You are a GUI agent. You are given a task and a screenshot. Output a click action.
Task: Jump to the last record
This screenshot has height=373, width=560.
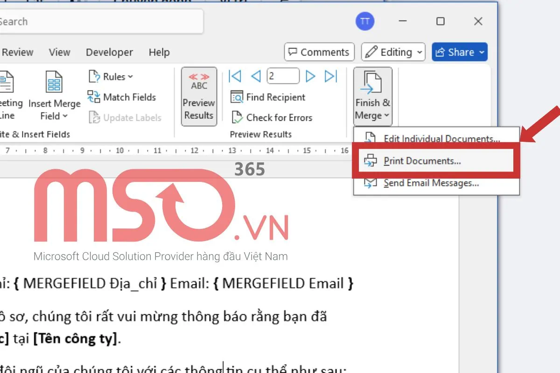[331, 76]
